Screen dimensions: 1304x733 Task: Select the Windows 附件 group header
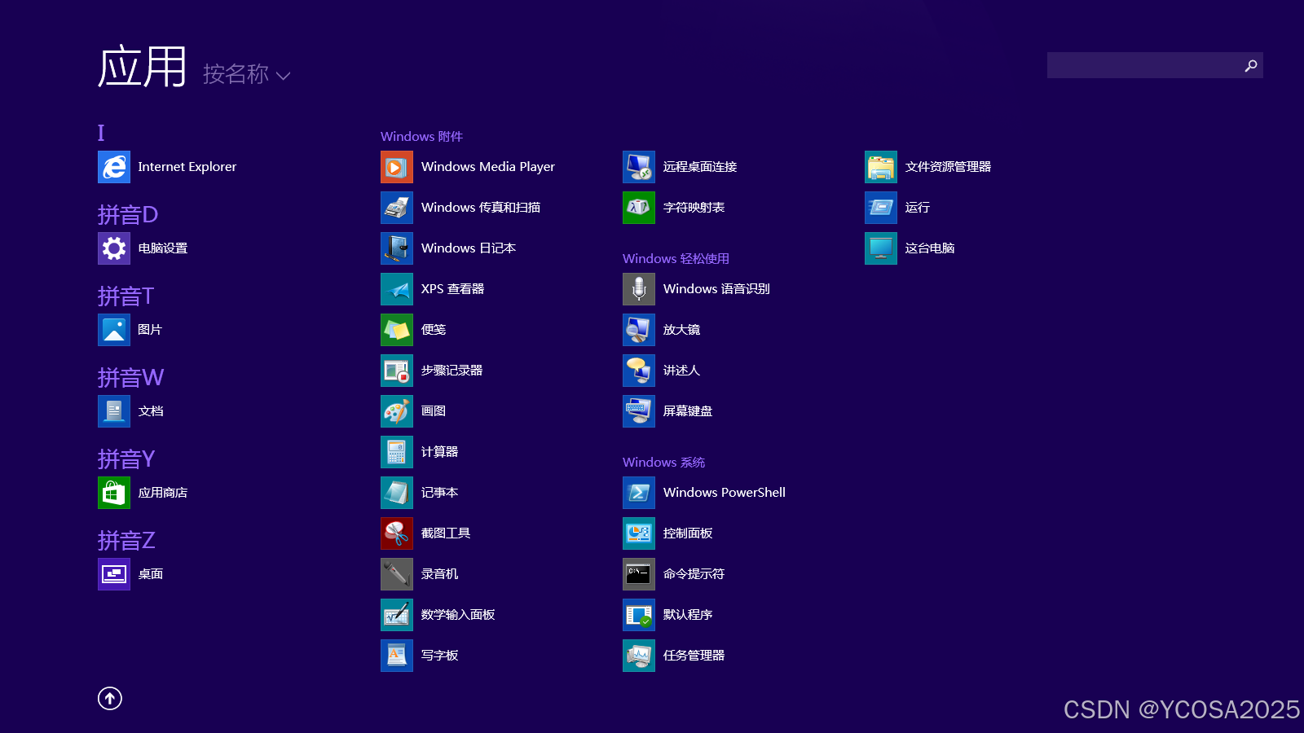(x=421, y=136)
